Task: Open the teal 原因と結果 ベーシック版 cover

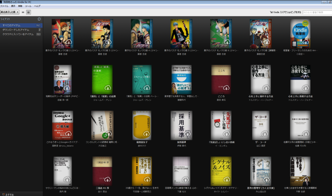Action: [x=142, y=80]
